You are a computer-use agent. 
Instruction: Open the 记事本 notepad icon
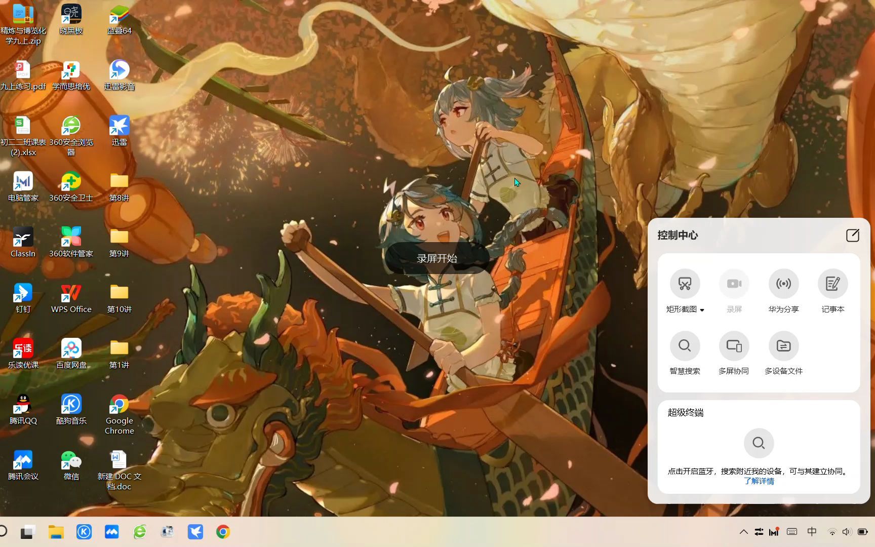832,284
